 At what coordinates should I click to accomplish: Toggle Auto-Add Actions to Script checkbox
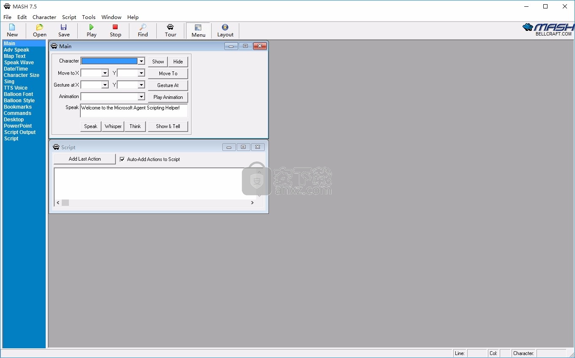point(122,159)
